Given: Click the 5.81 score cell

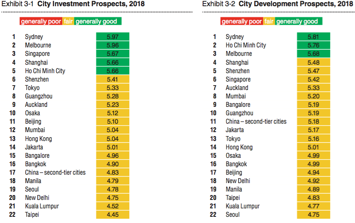Looking at the screenshot, I should click(x=313, y=37).
